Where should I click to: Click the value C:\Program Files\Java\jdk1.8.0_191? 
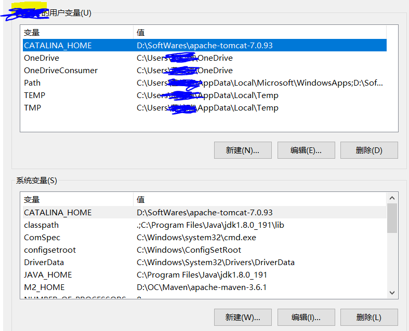pyautogui.click(x=202, y=275)
